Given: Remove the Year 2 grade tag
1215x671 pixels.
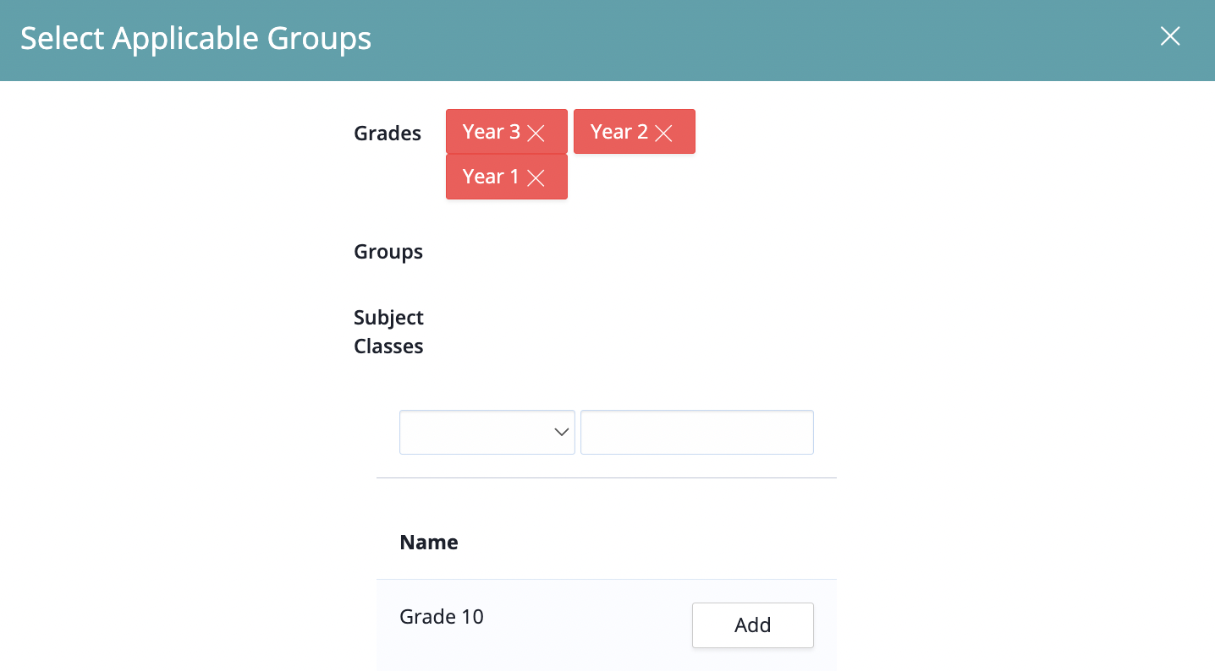Looking at the screenshot, I should (x=663, y=133).
